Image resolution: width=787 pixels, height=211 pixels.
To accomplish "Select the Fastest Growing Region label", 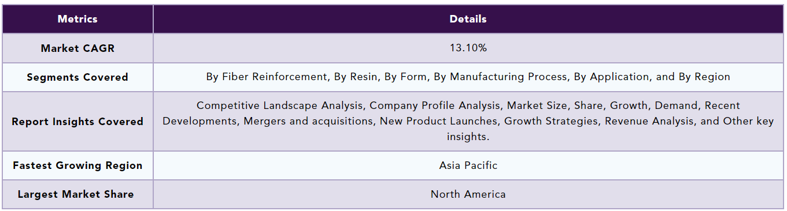I will click(x=77, y=165).
